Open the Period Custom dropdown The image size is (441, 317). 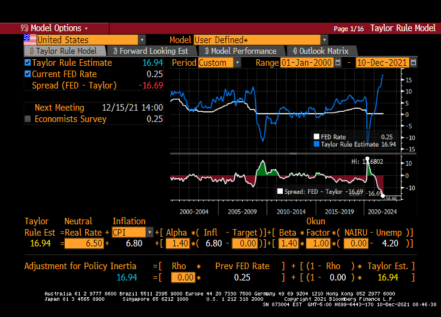[x=237, y=63]
